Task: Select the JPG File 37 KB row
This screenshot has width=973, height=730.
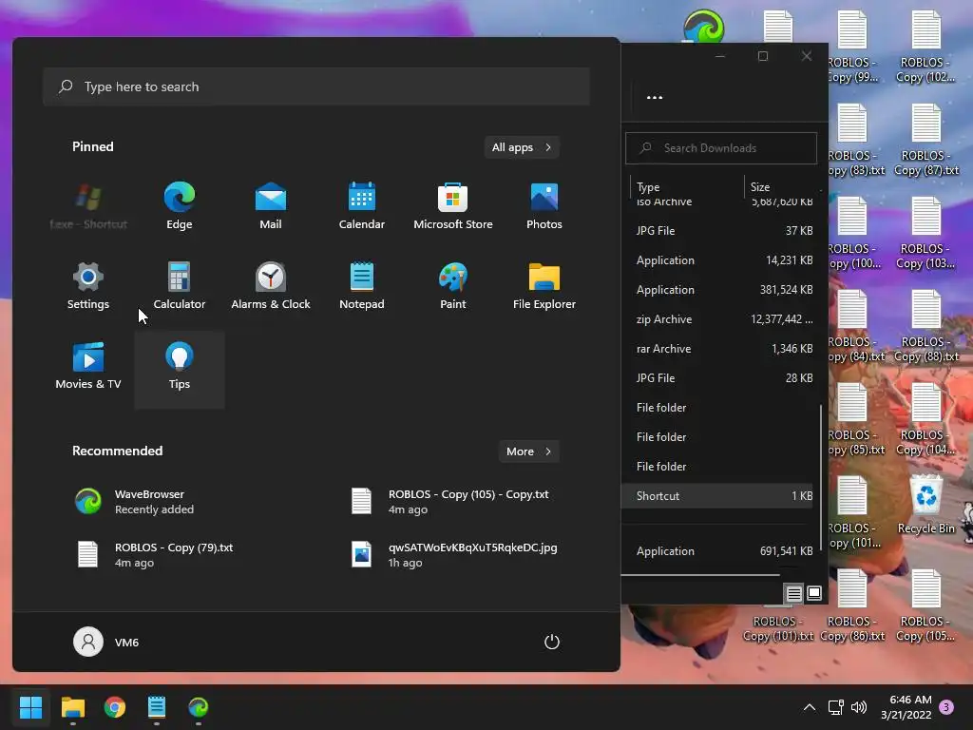Action: [717, 230]
